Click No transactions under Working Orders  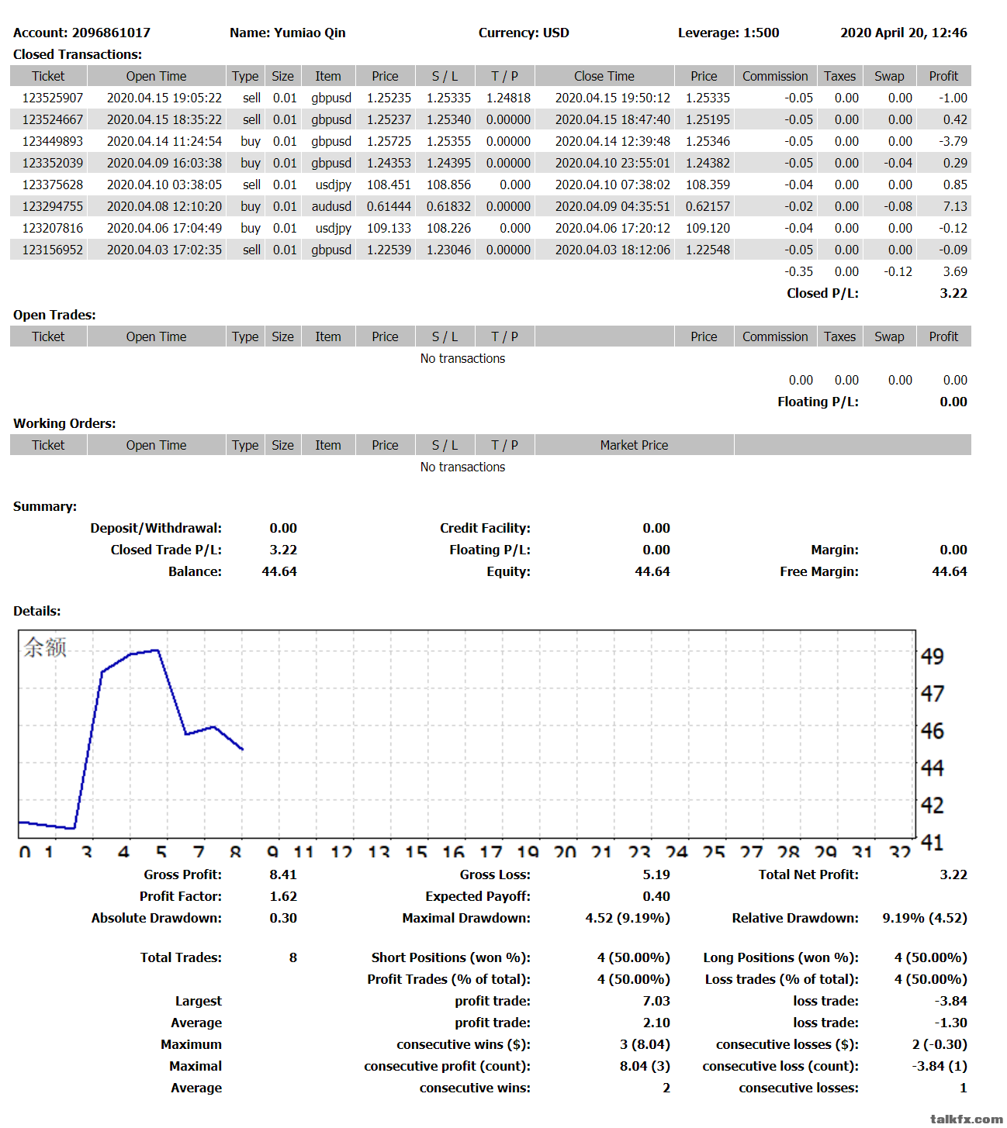point(462,467)
